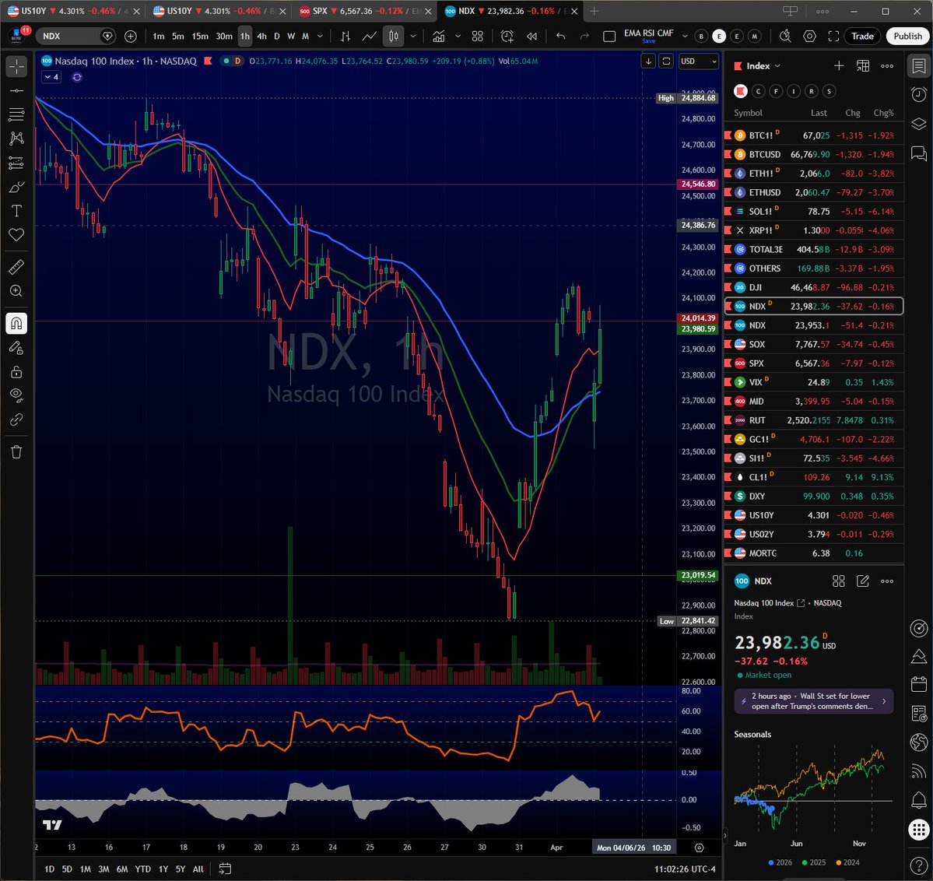Open the Alerts panel on right sidebar
This screenshot has width=933, height=881.
point(919,94)
